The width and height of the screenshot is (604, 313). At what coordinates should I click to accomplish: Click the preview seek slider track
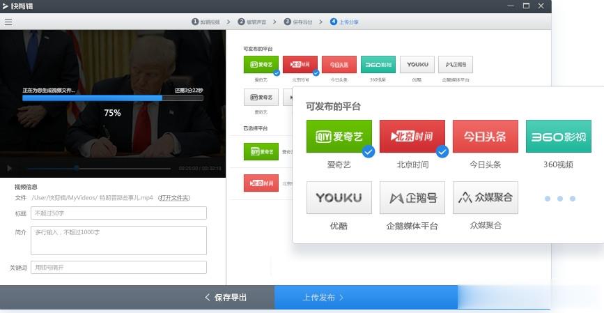[98, 169]
